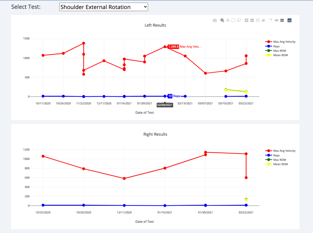The width and height of the screenshot is (313, 233).
Task: Enable compare data on hover
Action: 282,20
